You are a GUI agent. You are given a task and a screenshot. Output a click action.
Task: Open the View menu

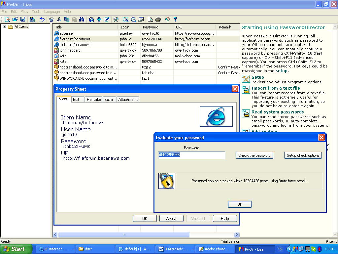tap(24, 12)
